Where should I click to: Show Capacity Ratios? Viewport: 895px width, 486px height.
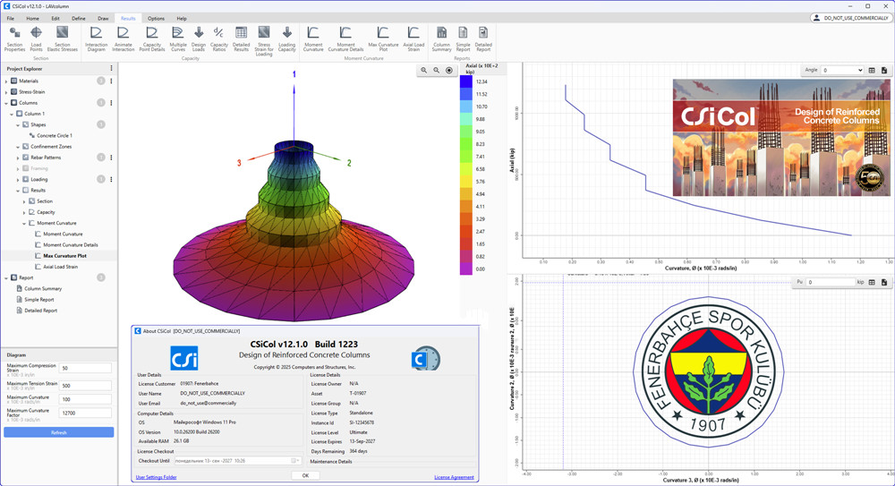click(218, 38)
